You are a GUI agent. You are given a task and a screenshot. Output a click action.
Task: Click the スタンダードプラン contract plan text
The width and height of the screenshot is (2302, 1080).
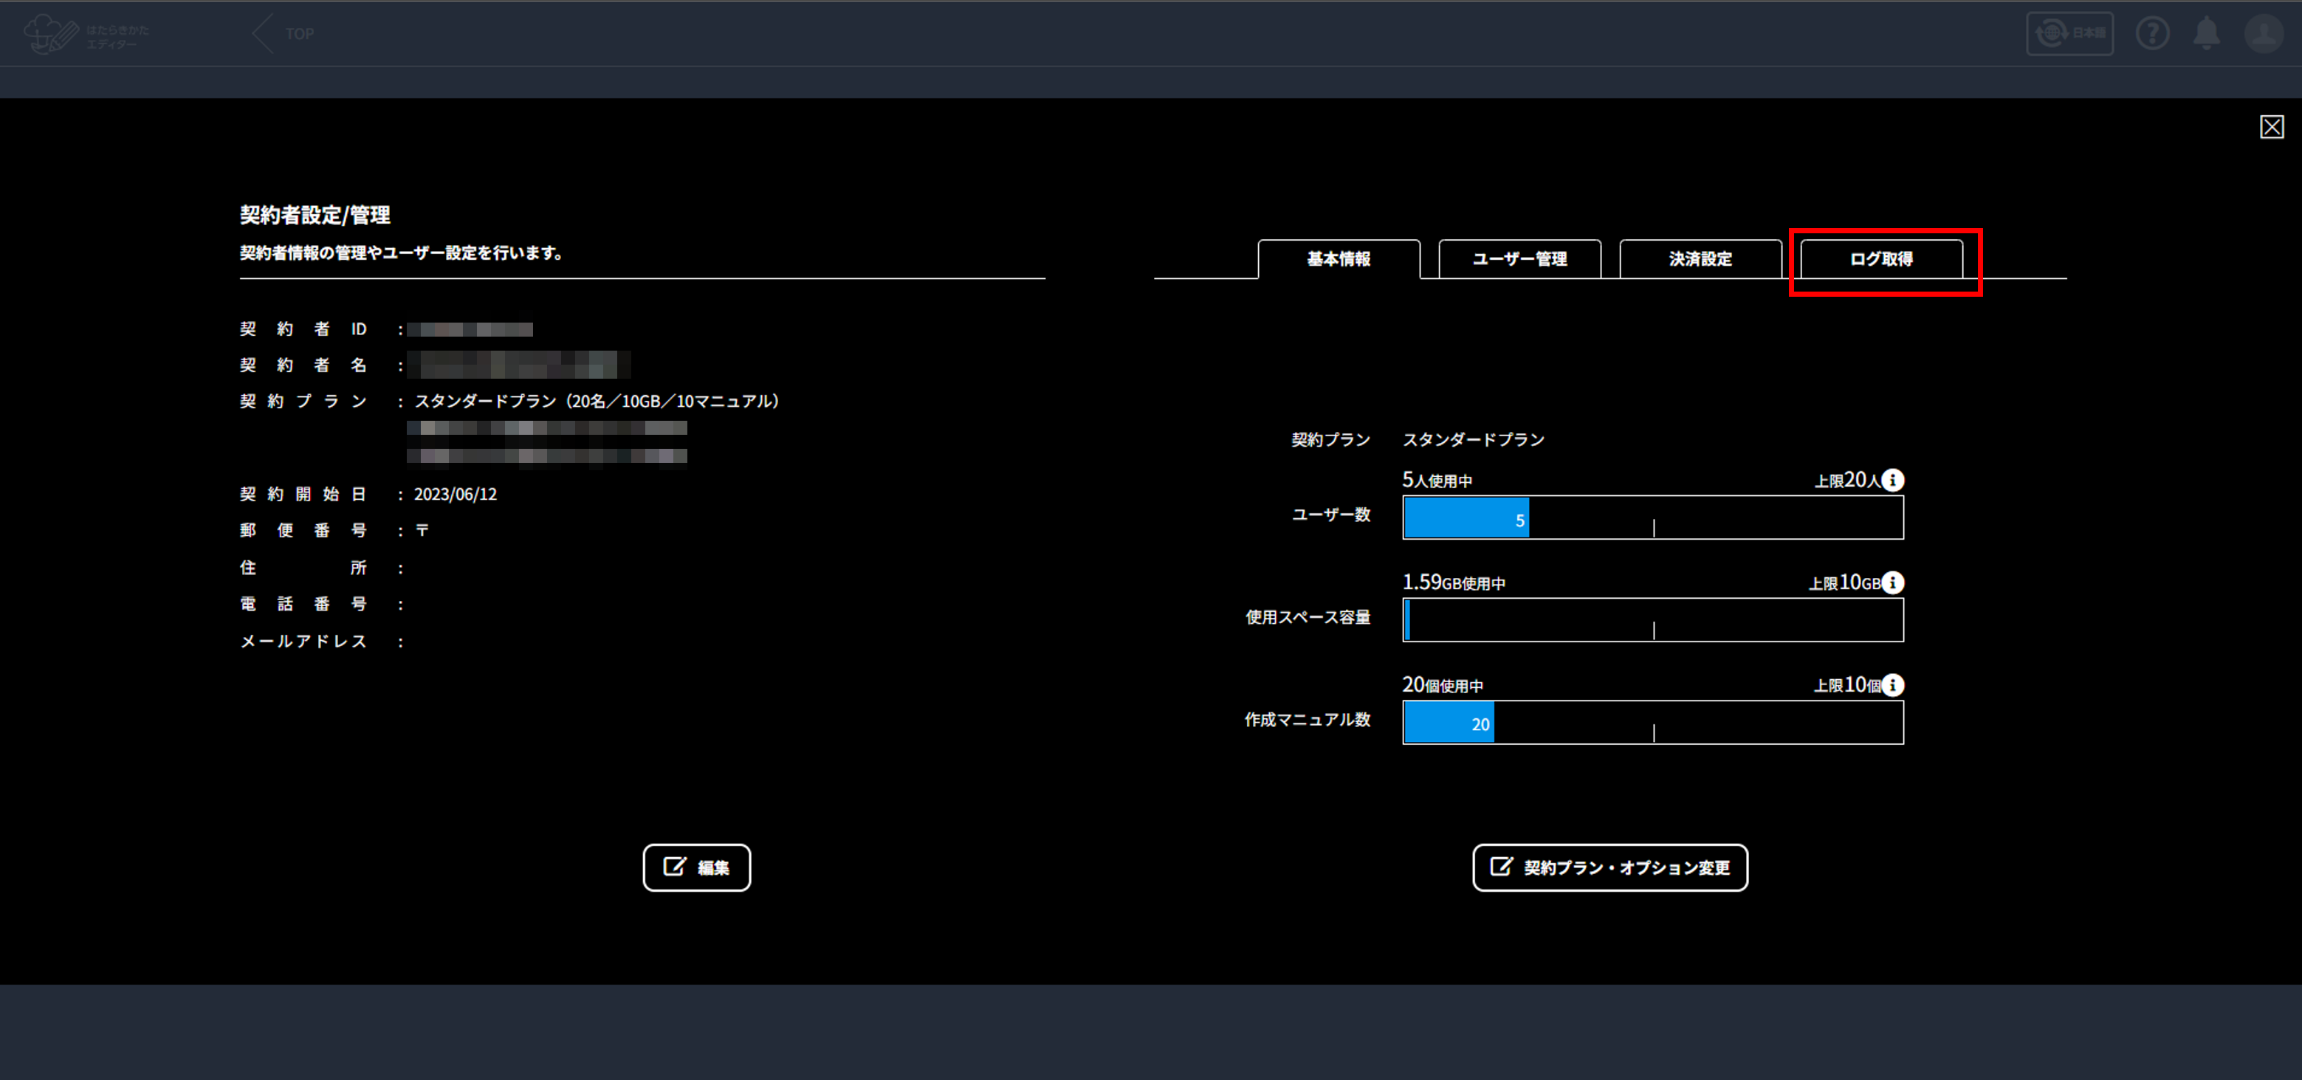1473,439
